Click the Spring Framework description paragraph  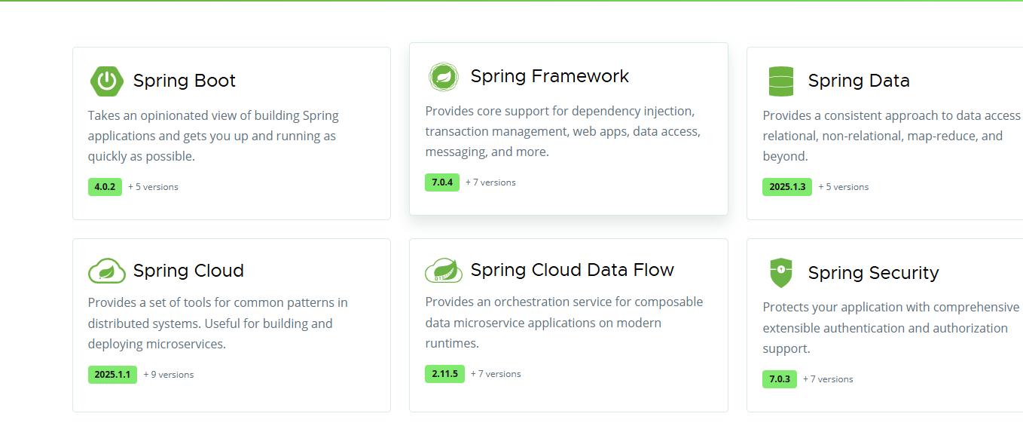tap(563, 131)
